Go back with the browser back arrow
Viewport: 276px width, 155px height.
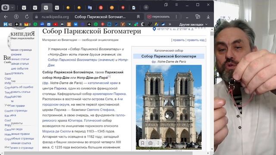tap(6, 17)
